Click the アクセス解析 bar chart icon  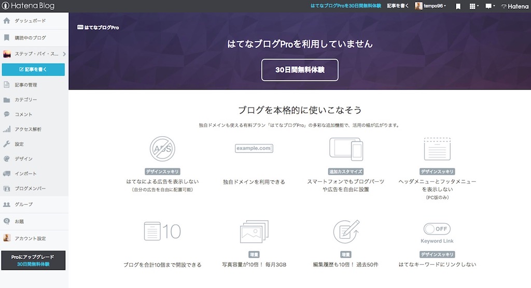pos(6,129)
